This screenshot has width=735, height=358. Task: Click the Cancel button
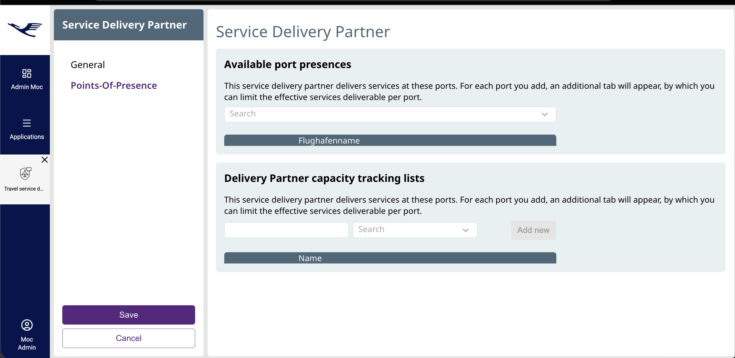pyautogui.click(x=129, y=338)
